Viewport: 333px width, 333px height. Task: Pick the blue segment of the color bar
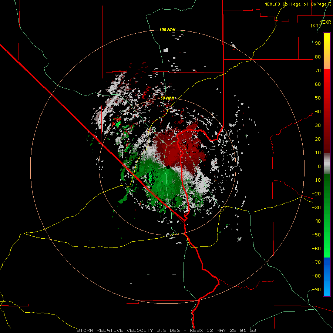point(327,277)
